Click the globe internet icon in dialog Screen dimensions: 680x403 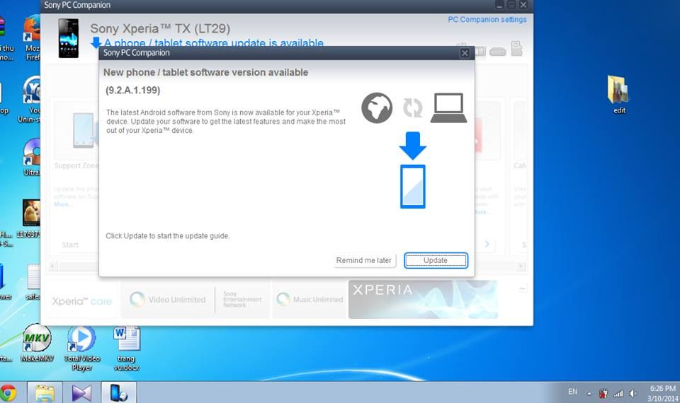coord(377,107)
